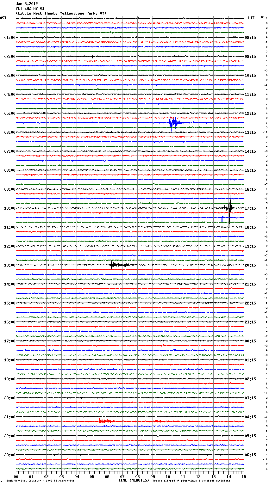Click minute tick label 00 on the axis
Screen dimensions: 269x485
click(16, 476)
